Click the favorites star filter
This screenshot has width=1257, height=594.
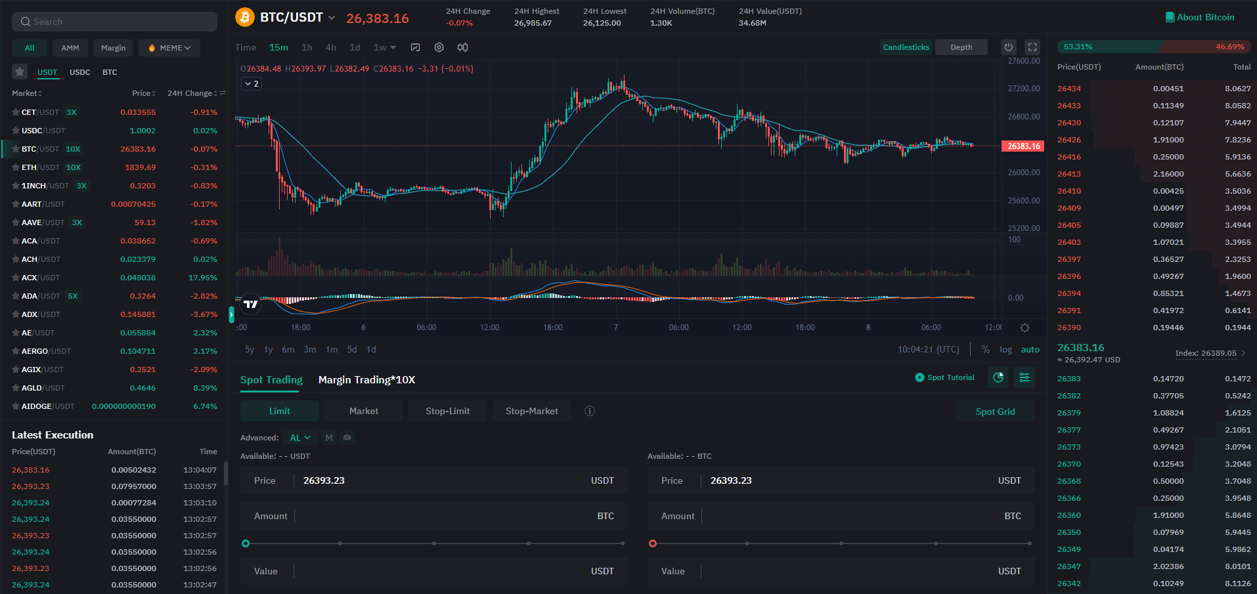pyautogui.click(x=20, y=72)
